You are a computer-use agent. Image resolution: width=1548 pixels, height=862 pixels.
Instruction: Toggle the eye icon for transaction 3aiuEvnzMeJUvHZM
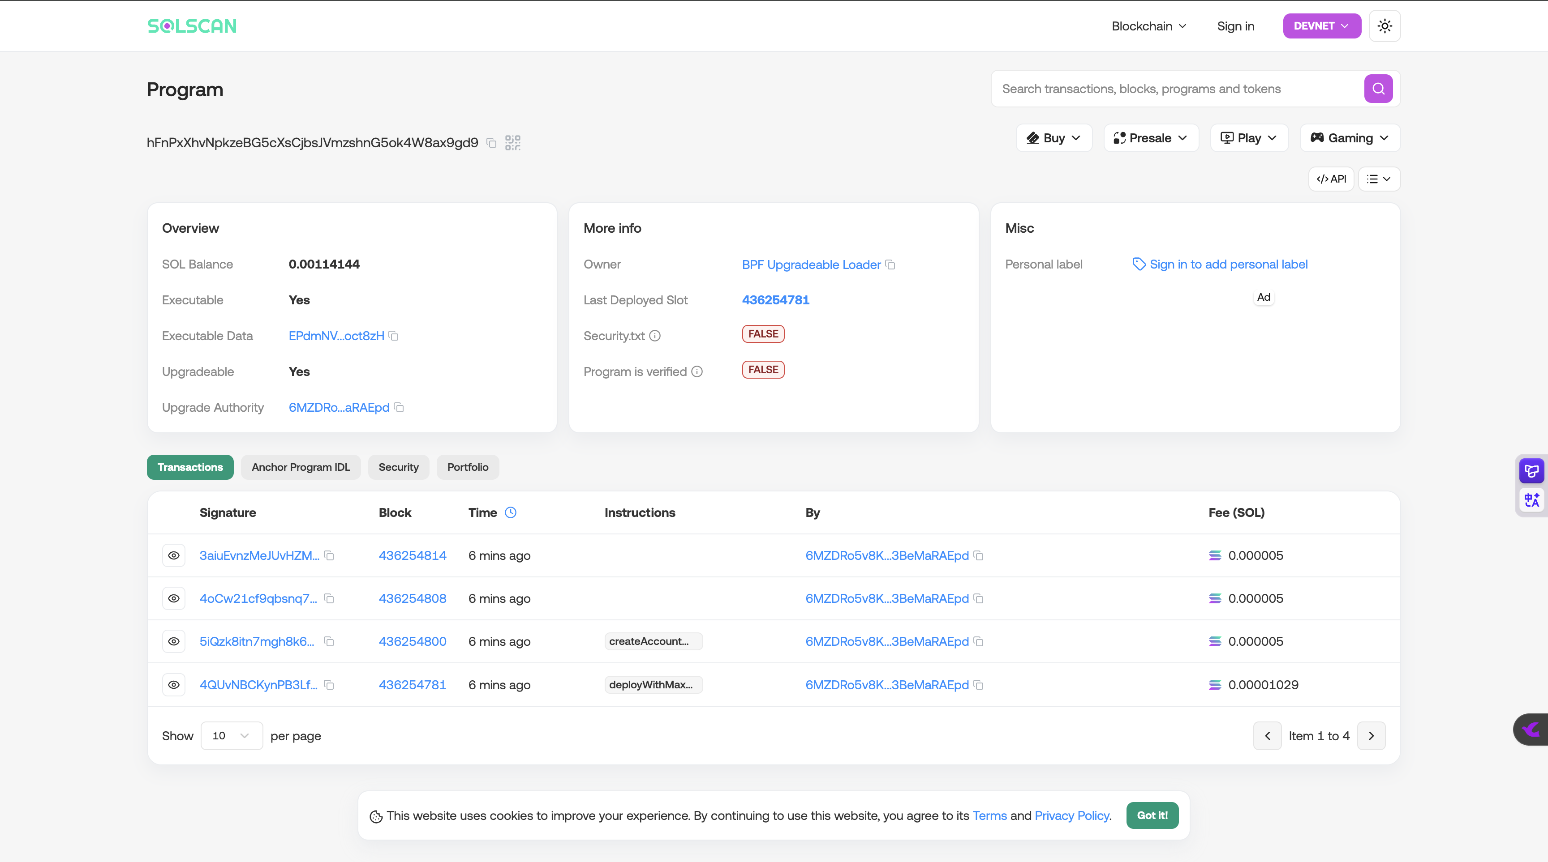click(174, 556)
